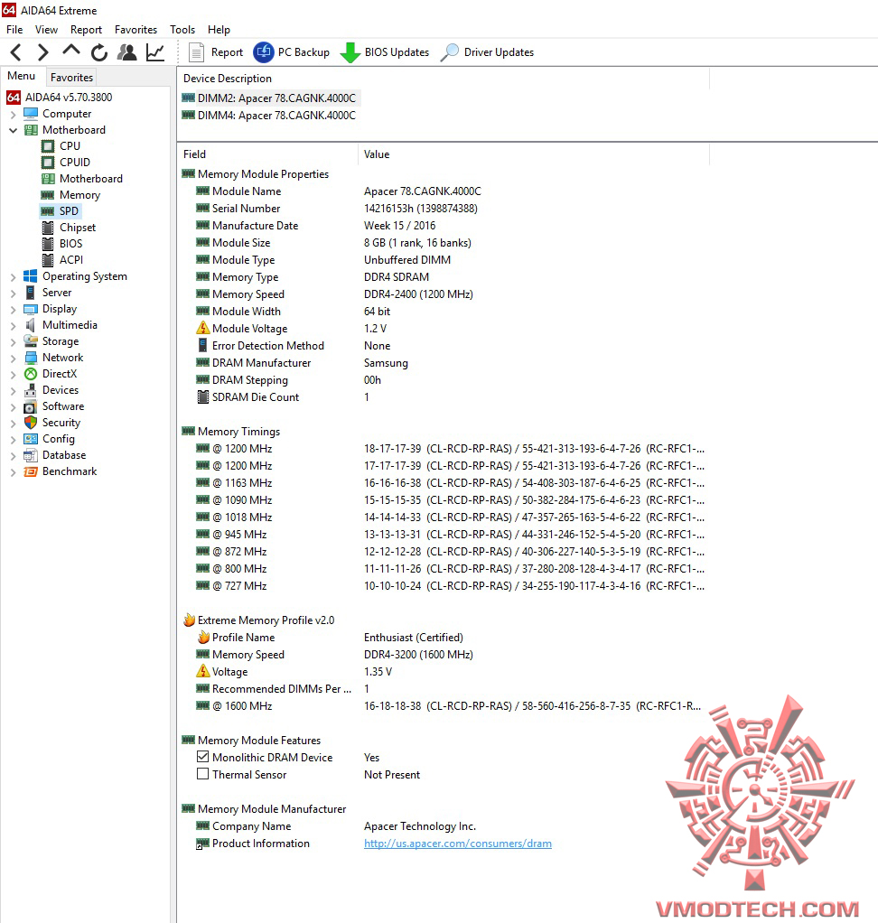The height and width of the screenshot is (923, 878).
Task: Go up one level with Up arrow
Action: (71, 51)
